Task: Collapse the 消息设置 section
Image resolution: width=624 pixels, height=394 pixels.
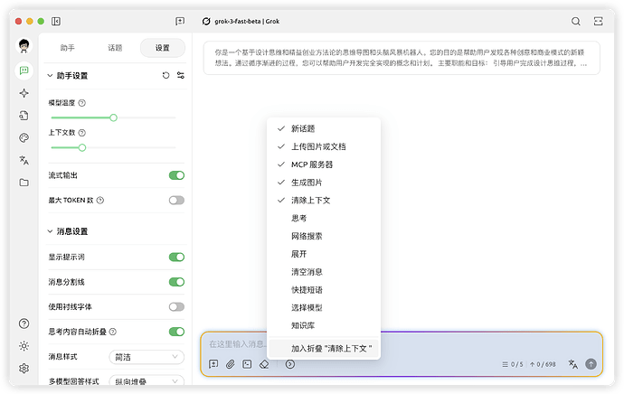Action: [50, 231]
